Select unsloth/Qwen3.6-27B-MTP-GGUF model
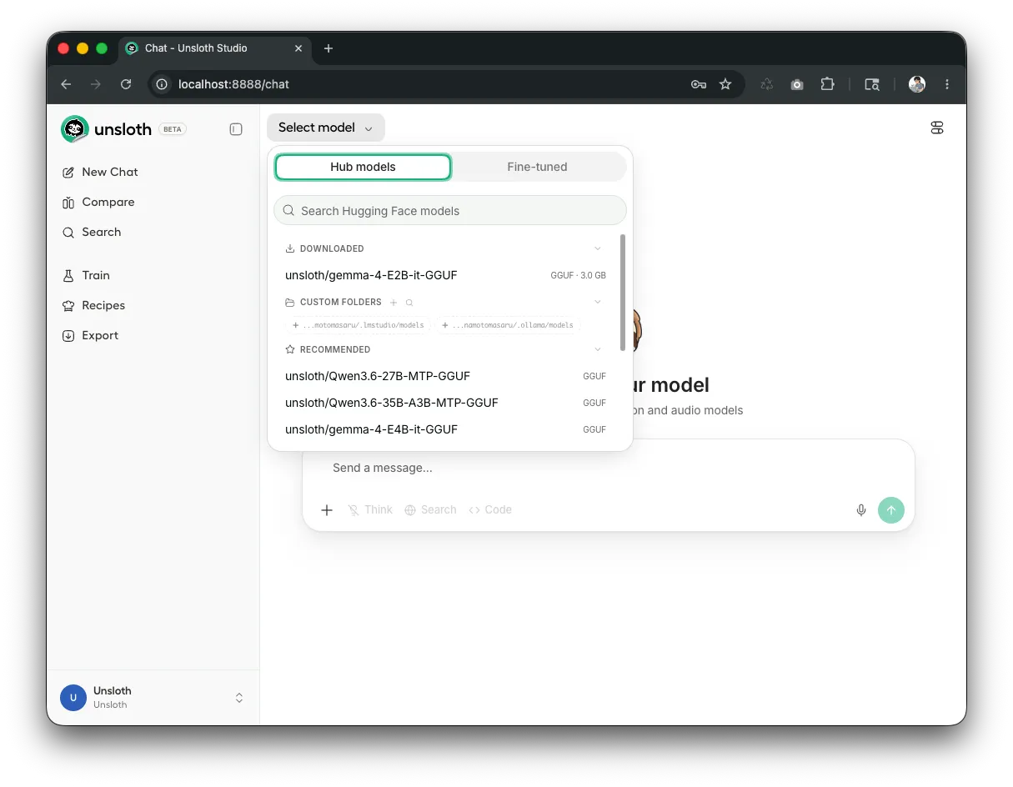 (445, 376)
